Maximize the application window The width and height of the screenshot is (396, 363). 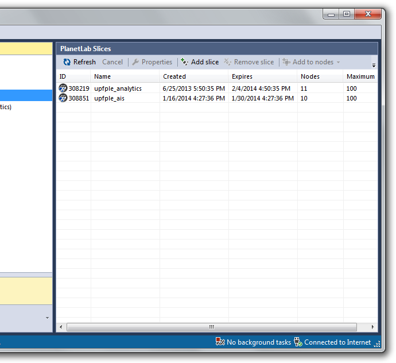point(347,14)
